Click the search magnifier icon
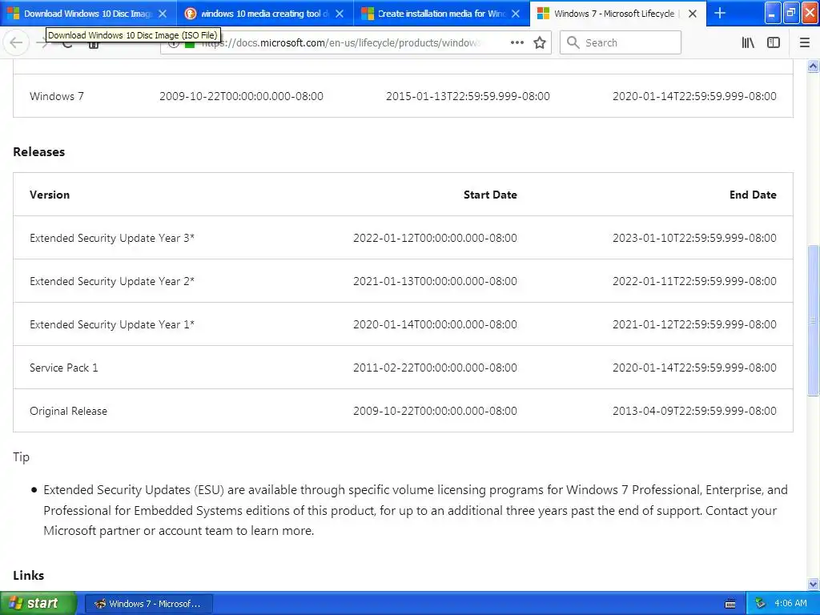 pos(573,43)
